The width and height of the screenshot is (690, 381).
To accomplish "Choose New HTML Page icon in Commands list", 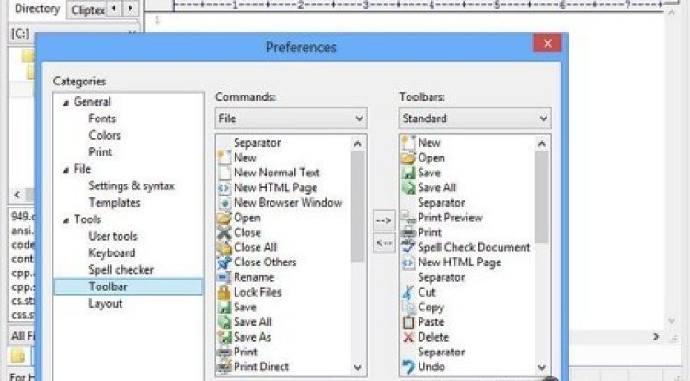I will 224,188.
